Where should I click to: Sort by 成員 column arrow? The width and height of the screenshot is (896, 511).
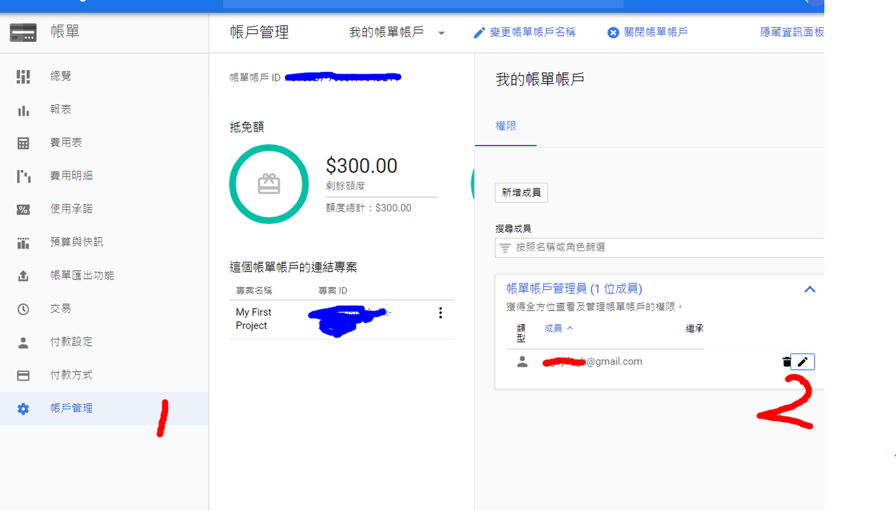570,328
